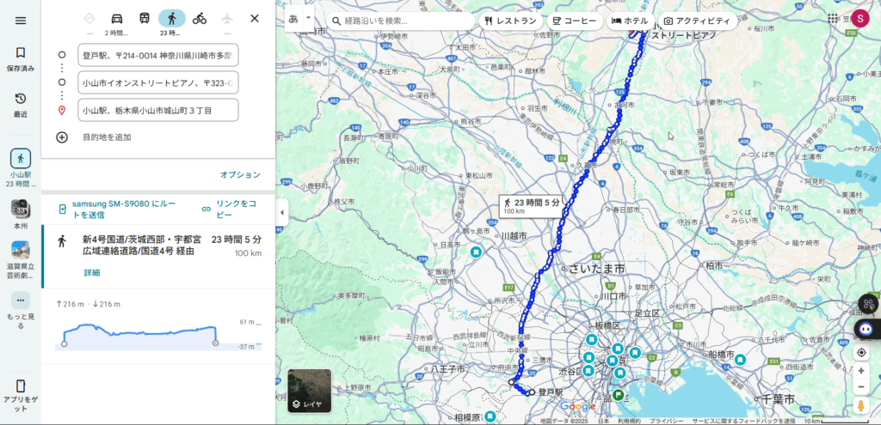Edit the 小山市イオンストリートピアノ waypoint field
Viewport: 881px width, 425px height.
(x=158, y=82)
